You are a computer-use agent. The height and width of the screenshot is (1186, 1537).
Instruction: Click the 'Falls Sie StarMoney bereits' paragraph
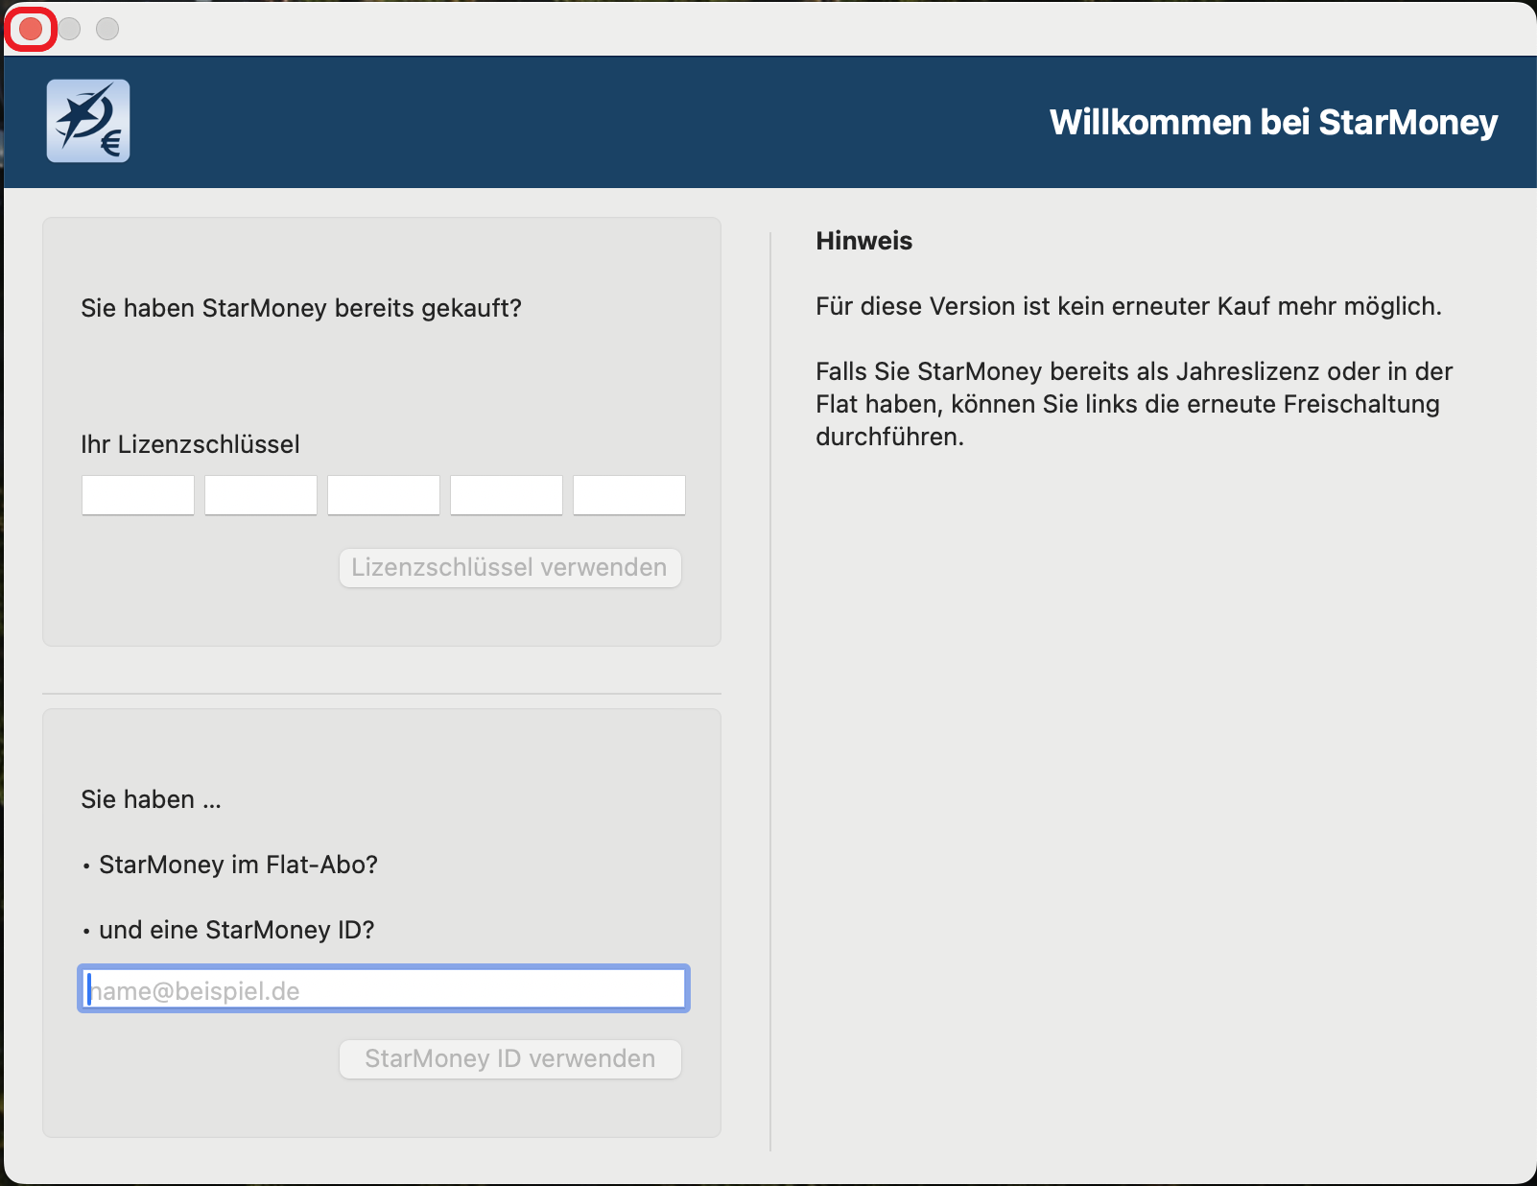coord(1134,404)
